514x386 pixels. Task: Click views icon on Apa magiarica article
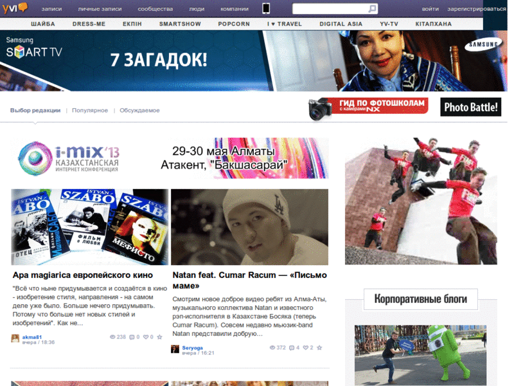coord(112,336)
